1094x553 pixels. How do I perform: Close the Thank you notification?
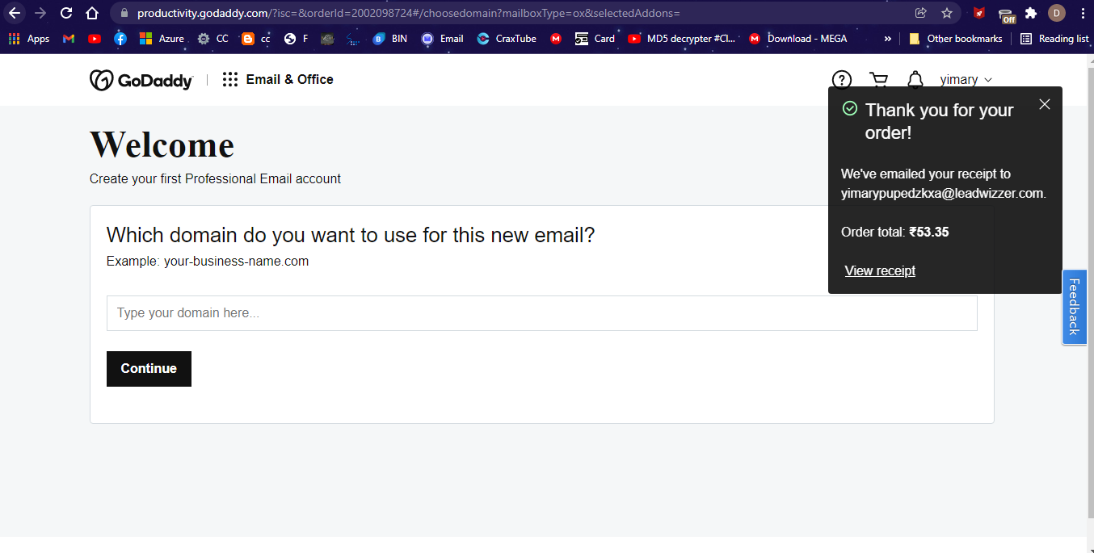click(1045, 104)
